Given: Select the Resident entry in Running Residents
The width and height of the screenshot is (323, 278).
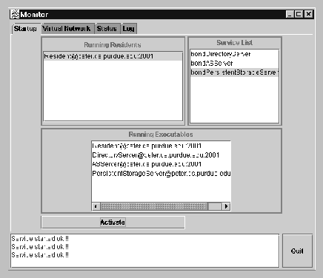Looking at the screenshot, I should [113, 56].
